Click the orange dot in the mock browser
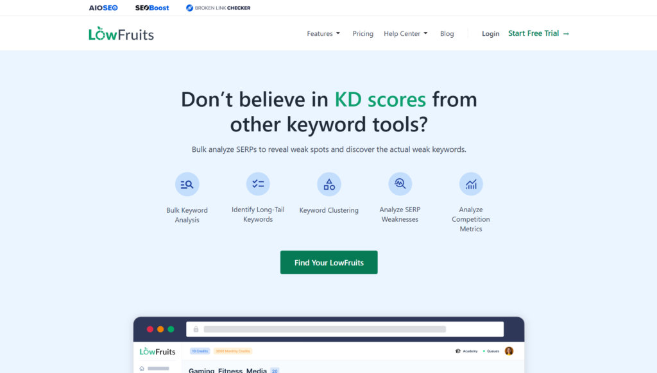657x373 pixels. tap(160, 329)
